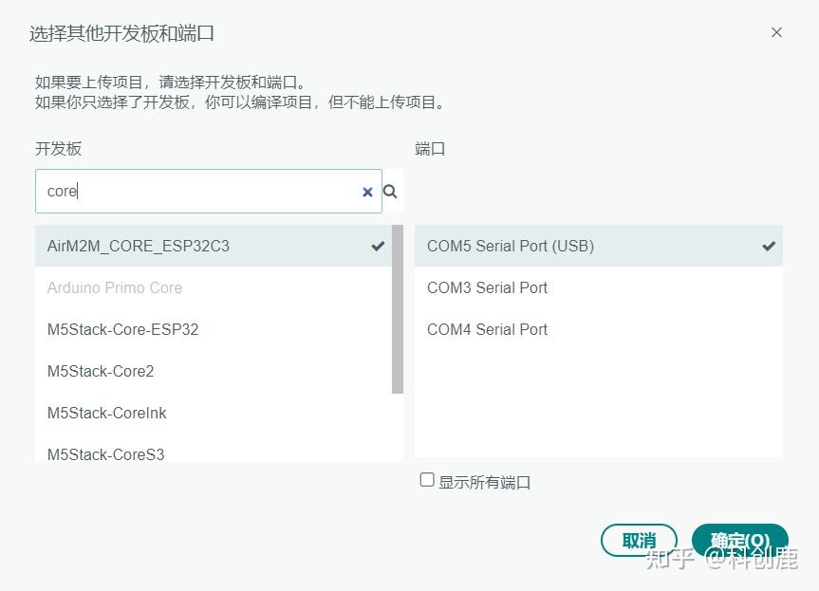Image resolution: width=819 pixels, height=591 pixels.
Task: Pick the COM4 Serial Port
Action: 488,329
